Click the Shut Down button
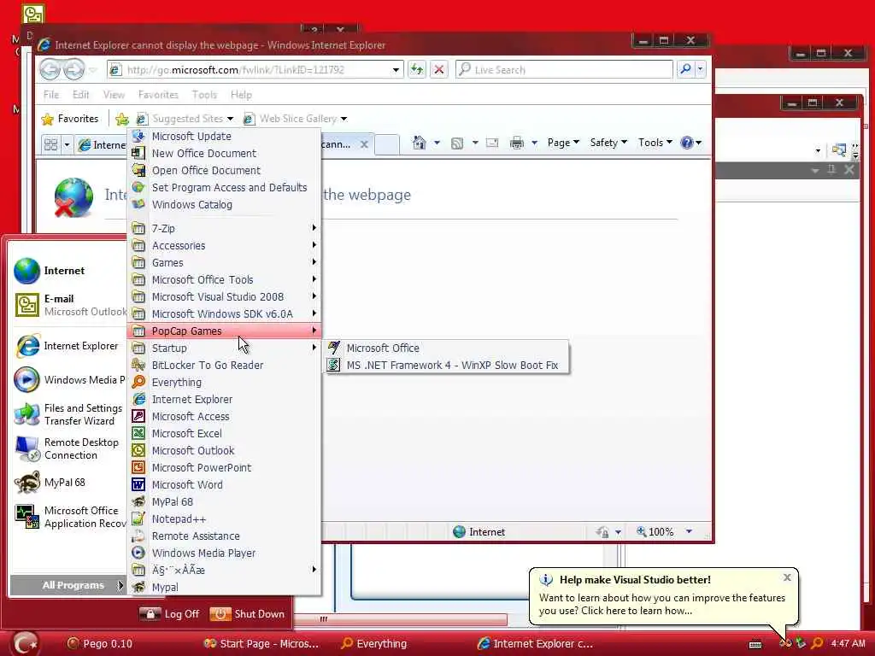Image resolution: width=875 pixels, height=656 pixels. pyautogui.click(x=247, y=614)
